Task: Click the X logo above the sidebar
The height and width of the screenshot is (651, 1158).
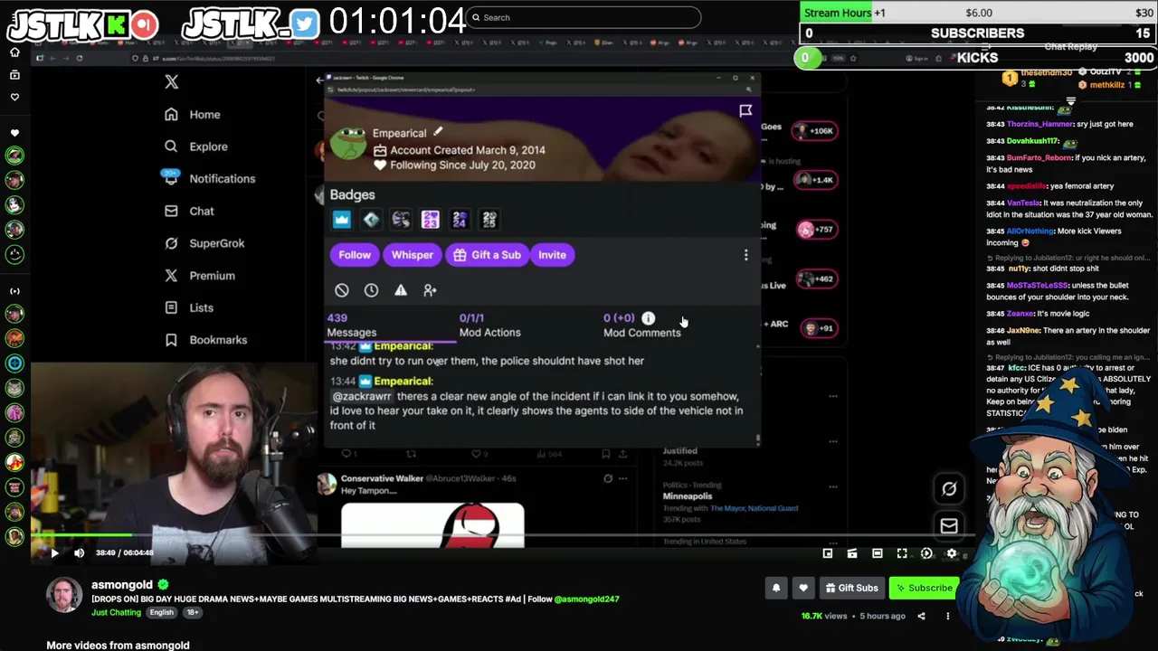Action: pyautogui.click(x=172, y=82)
